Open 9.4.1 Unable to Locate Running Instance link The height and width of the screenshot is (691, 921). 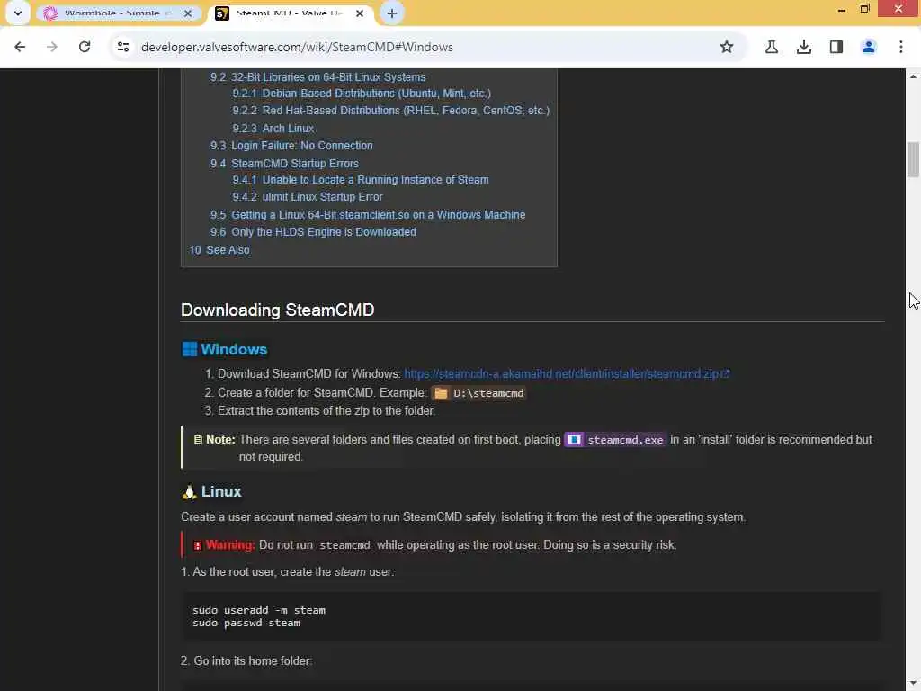coord(360,180)
